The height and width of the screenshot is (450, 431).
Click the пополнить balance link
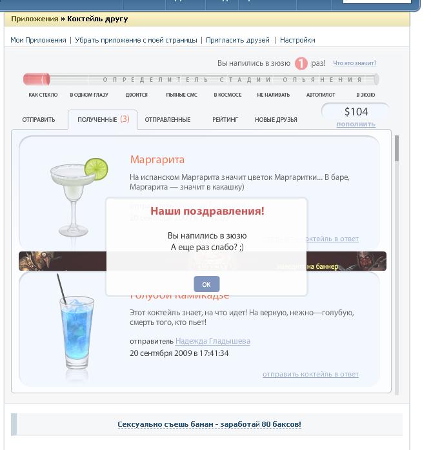pos(356,124)
